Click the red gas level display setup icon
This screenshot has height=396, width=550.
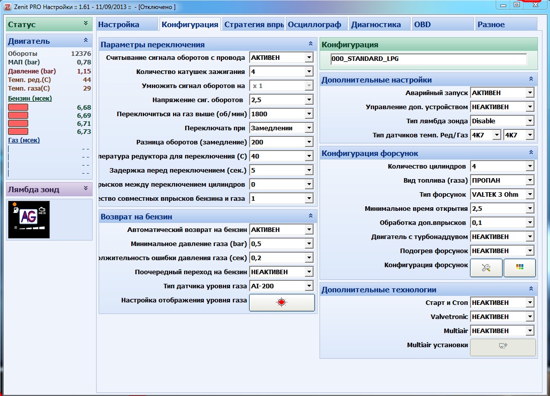click(x=282, y=302)
